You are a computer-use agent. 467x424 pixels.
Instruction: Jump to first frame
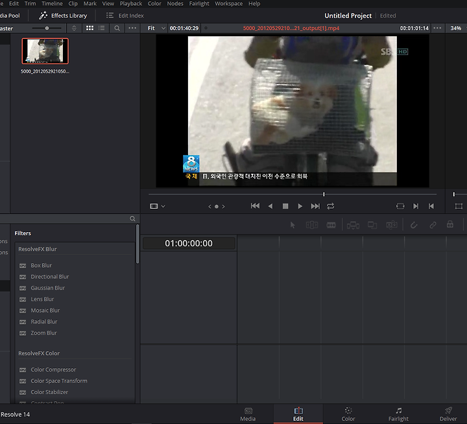pos(255,206)
